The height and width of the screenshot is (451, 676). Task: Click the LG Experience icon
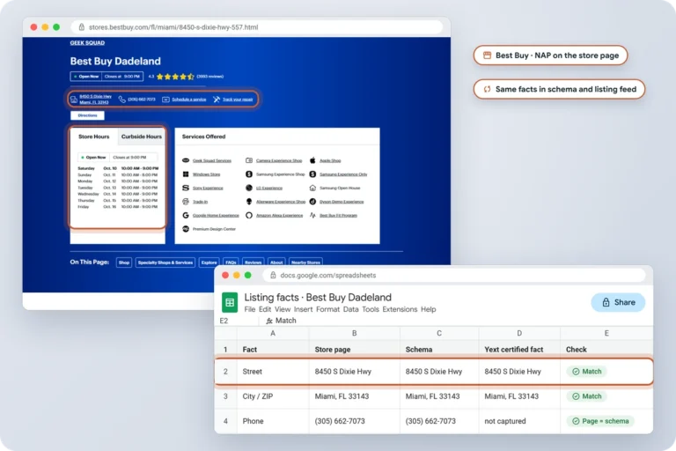click(x=249, y=188)
